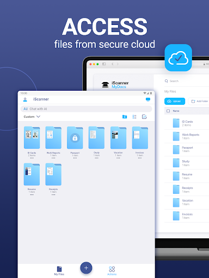Screen dimensions: 209x278
Task: Open Vacation row in MyDocs list
Action: pos(187,203)
